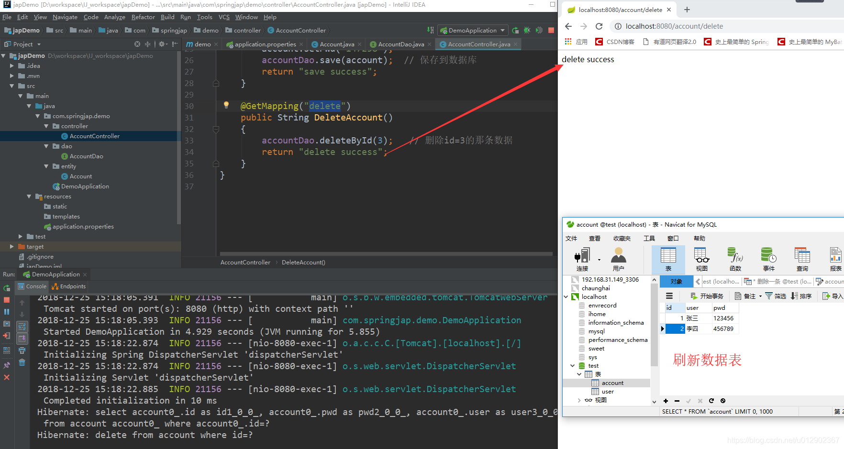Open the Navicat 视图 view tool
This screenshot has height=449, width=844.
[x=702, y=260]
